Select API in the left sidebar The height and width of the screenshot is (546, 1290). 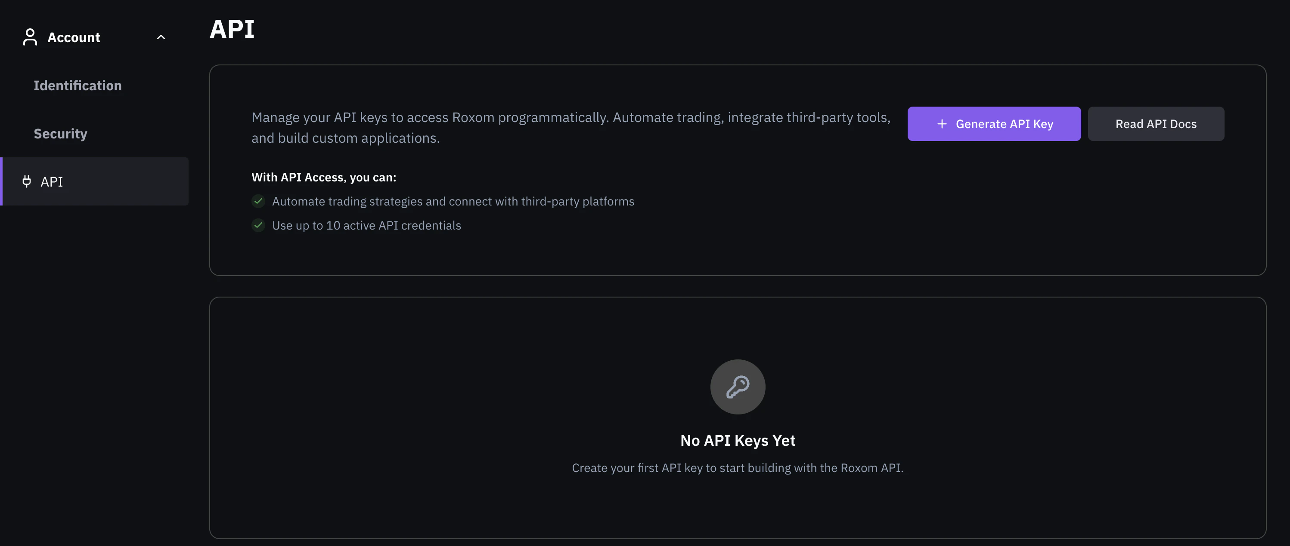[x=51, y=181]
